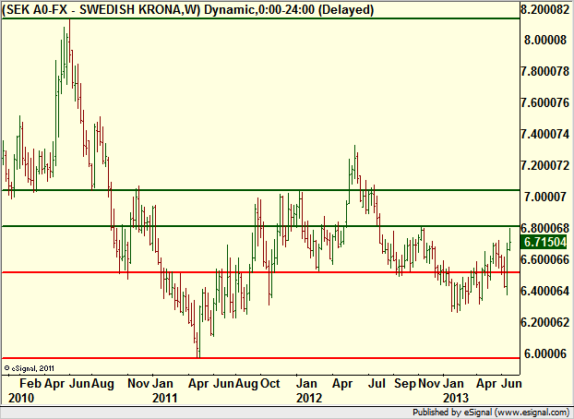
Task: Click the 6.400064 price axis label
Action: pyautogui.click(x=545, y=291)
